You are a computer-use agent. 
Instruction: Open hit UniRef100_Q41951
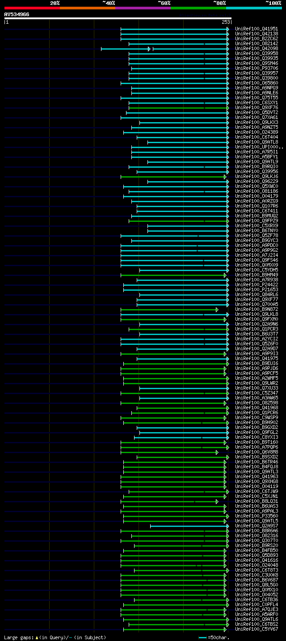click(257, 29)
